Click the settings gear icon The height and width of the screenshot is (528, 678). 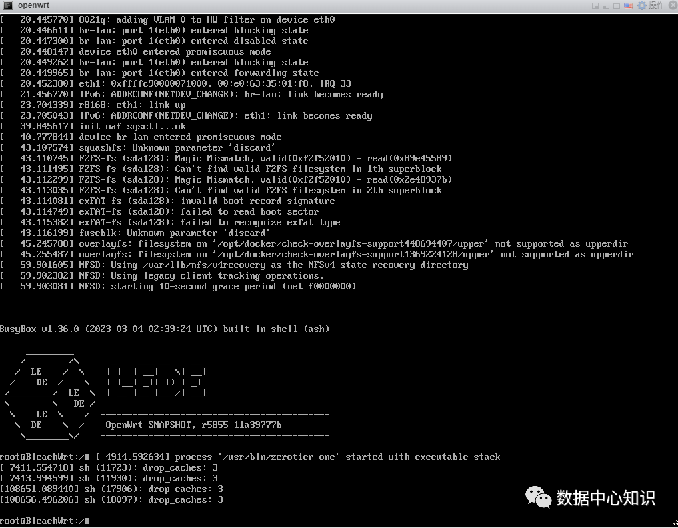click(x=642, y=5)
